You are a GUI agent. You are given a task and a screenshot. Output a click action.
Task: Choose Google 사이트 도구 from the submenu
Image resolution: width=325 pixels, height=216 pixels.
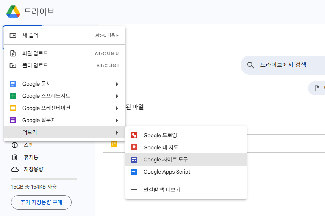pos(186,160)
